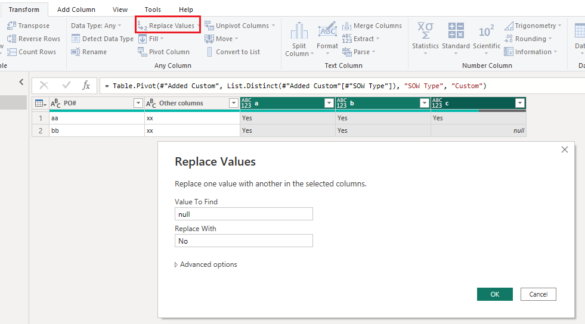Close the Replace Values dialog
Viewport: 585px width, 324px height.
[x=565, y=149]
